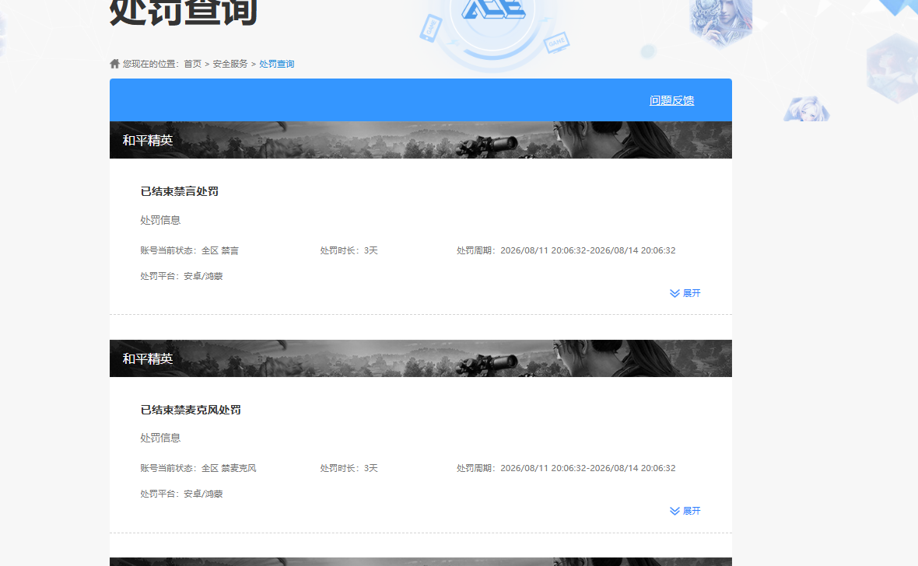The image size is (918, 566).
Task: Go to 安全服务 breadcrumb link
Action: pos(230,64)
